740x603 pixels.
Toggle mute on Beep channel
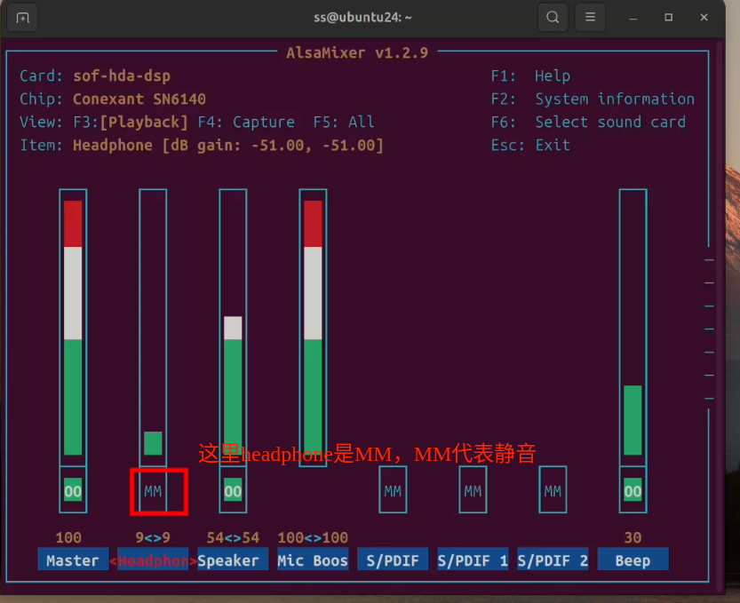633,491
